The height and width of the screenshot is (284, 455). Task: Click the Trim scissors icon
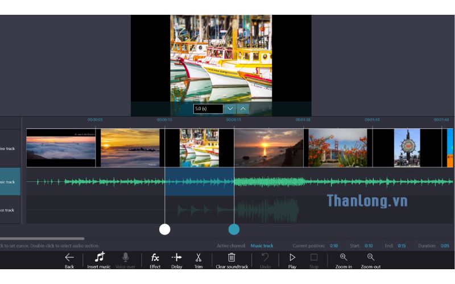point(198,258)
